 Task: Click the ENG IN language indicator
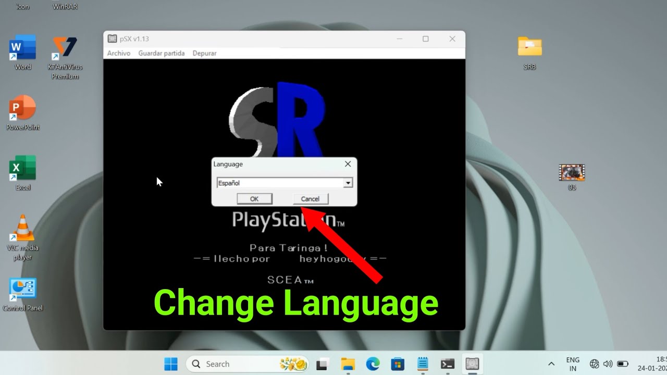click(573, 364)
